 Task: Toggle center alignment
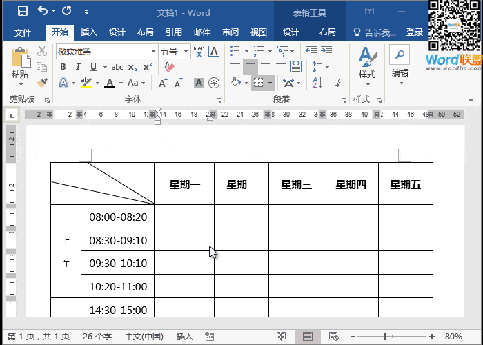tap(250, 67)
